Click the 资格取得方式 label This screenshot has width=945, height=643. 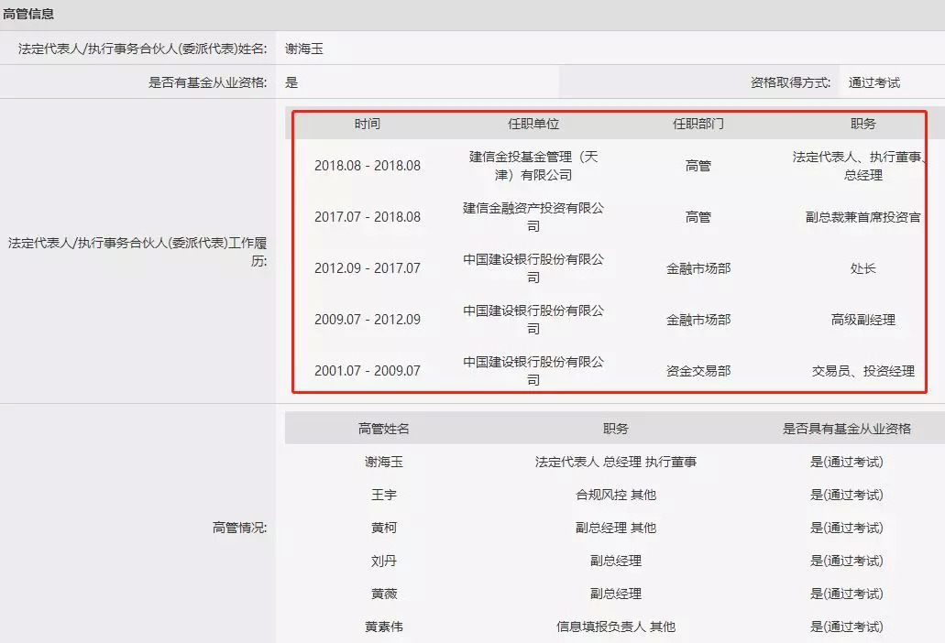pos(790,82)
